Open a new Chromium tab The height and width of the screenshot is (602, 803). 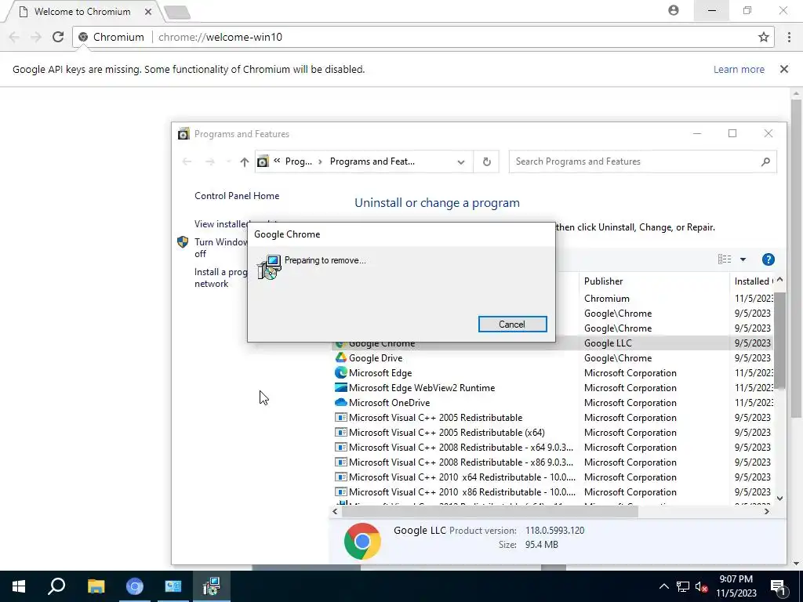tap(178, 13)
